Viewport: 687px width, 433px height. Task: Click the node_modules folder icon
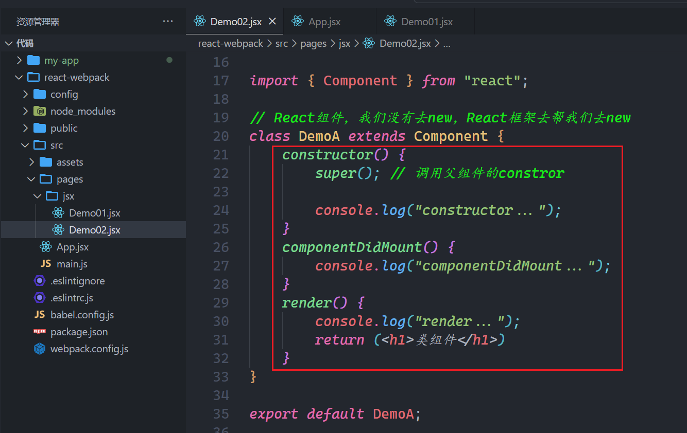coord(40,111)
